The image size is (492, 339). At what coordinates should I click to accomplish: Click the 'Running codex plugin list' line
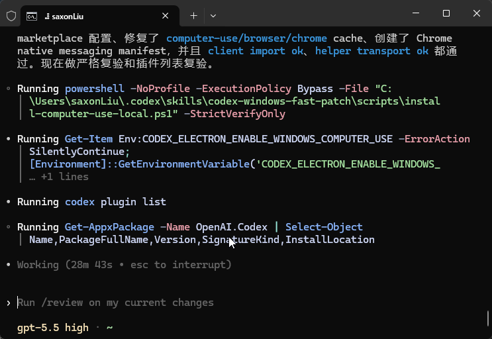pos(91,202)
